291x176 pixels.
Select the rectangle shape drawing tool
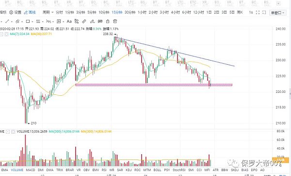coord(28,21)
